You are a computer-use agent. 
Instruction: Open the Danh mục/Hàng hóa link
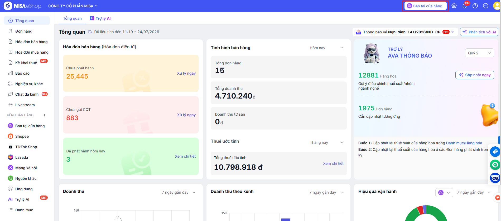(x=464, y=143)
